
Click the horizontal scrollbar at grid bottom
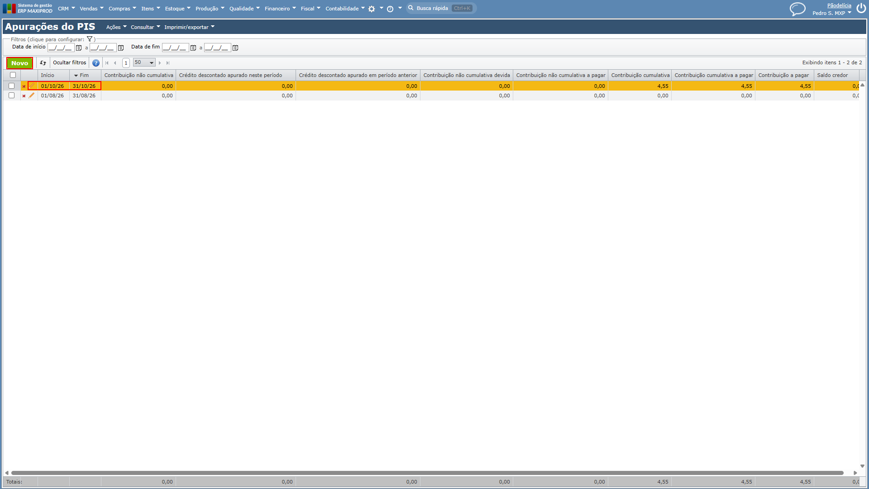pos(427,473)
